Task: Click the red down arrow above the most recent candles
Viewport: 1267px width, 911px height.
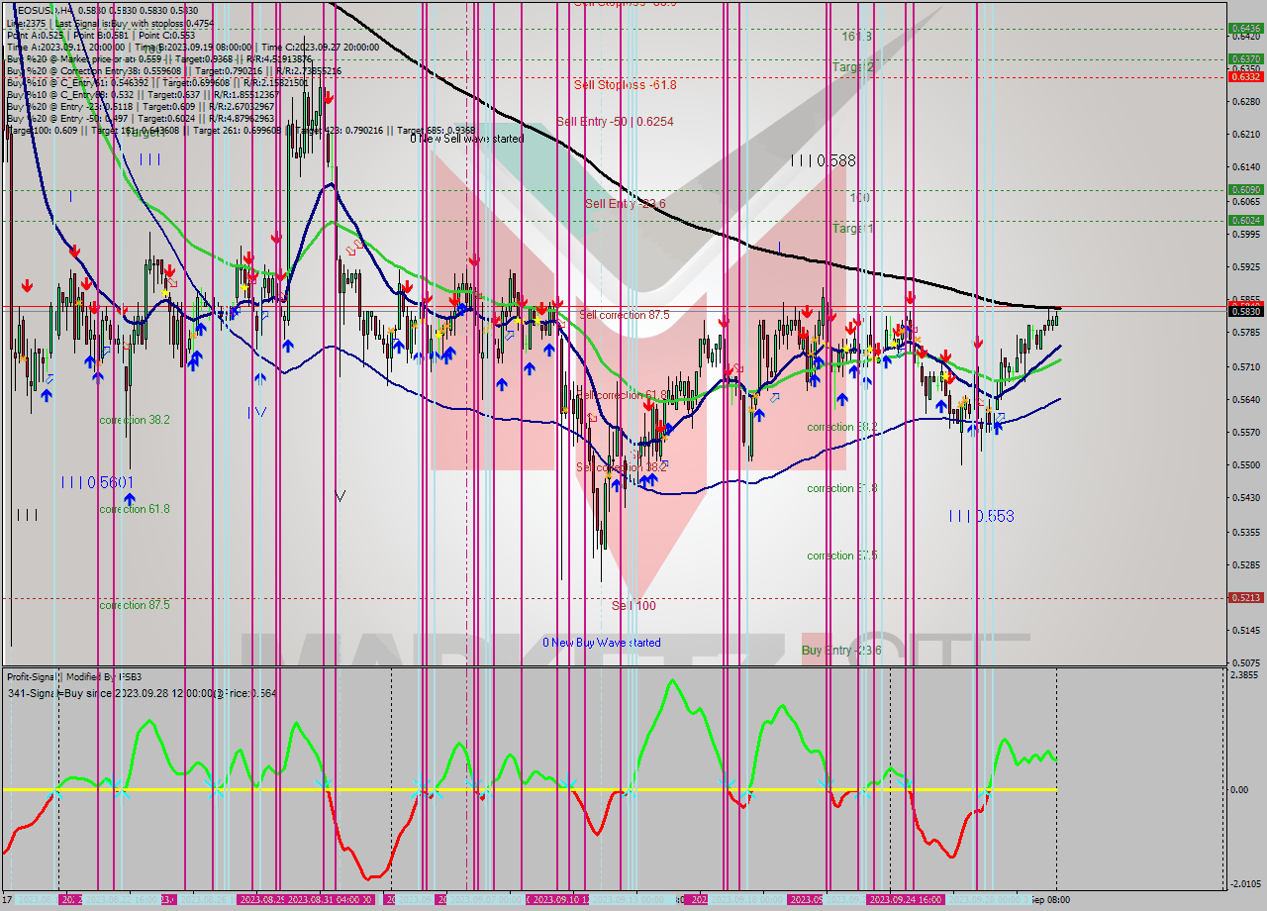Action: pos(976,344)
